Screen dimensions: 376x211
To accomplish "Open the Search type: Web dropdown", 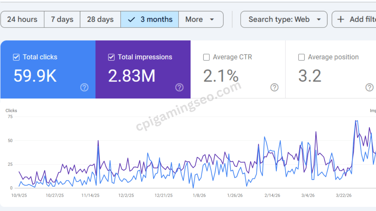I will (284, 19).
